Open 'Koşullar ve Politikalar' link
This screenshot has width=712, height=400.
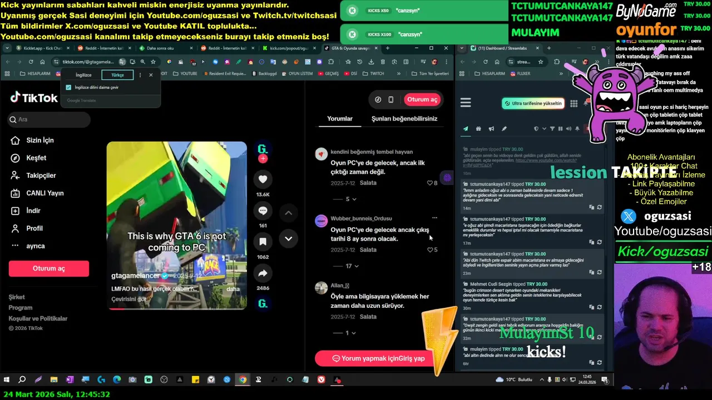(38, 318)
